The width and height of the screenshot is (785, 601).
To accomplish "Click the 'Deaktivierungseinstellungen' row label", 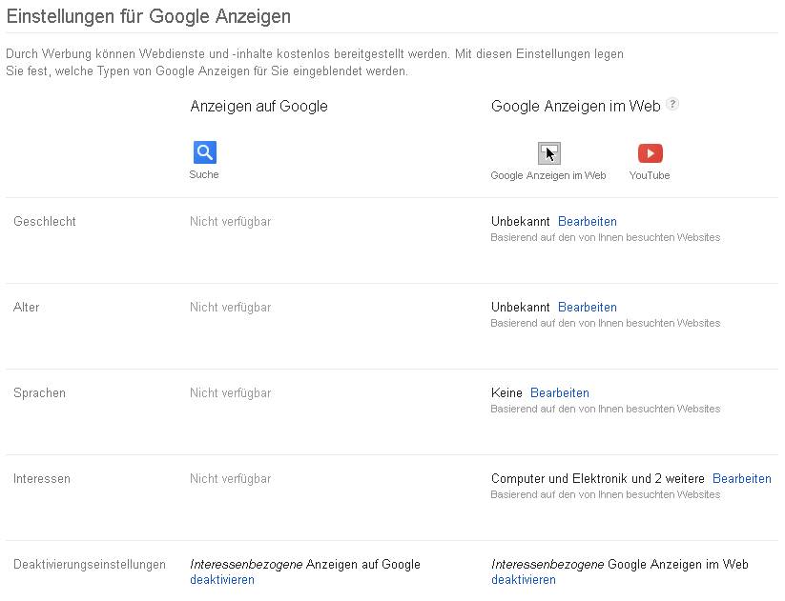I will 90,565.
